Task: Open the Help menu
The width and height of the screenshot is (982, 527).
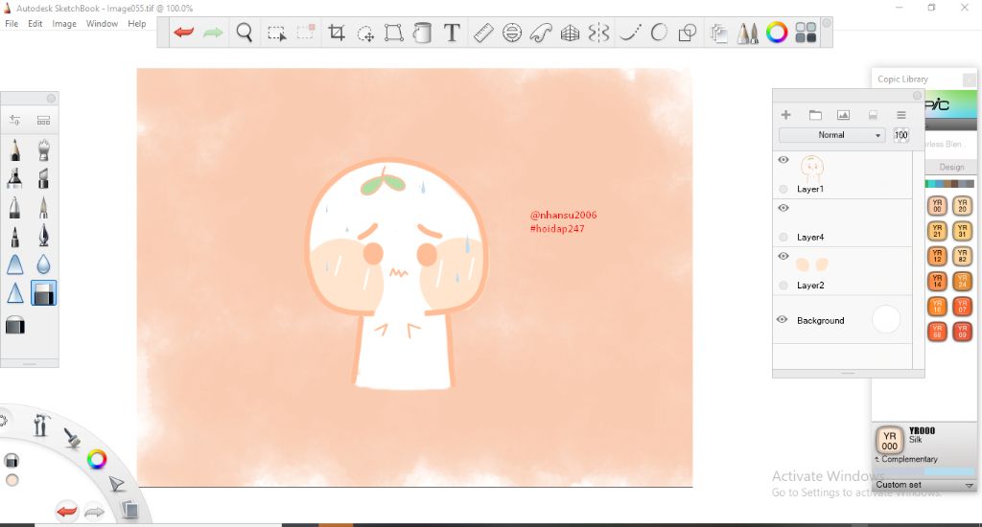Action: point(136,24)
